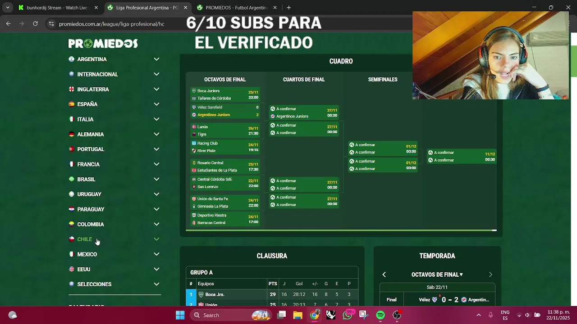Go to next round in Temporada

(x=490, y=274)
